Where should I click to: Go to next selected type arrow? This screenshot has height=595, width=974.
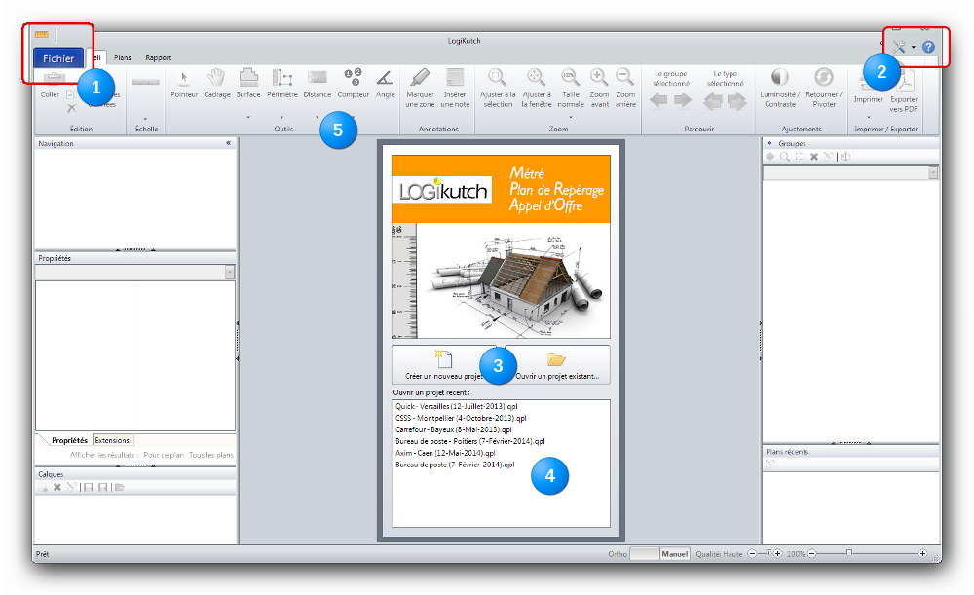(x=737, y=100)
